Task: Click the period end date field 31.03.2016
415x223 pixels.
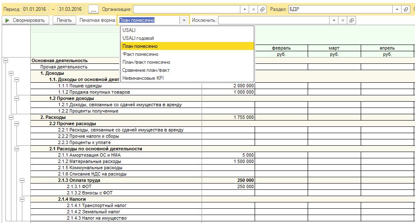Action: point(71,9)
